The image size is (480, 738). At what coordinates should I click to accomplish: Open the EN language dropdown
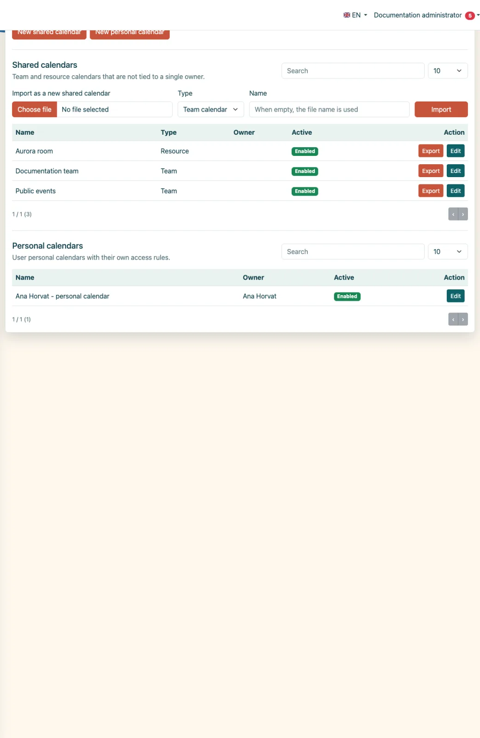355,15
